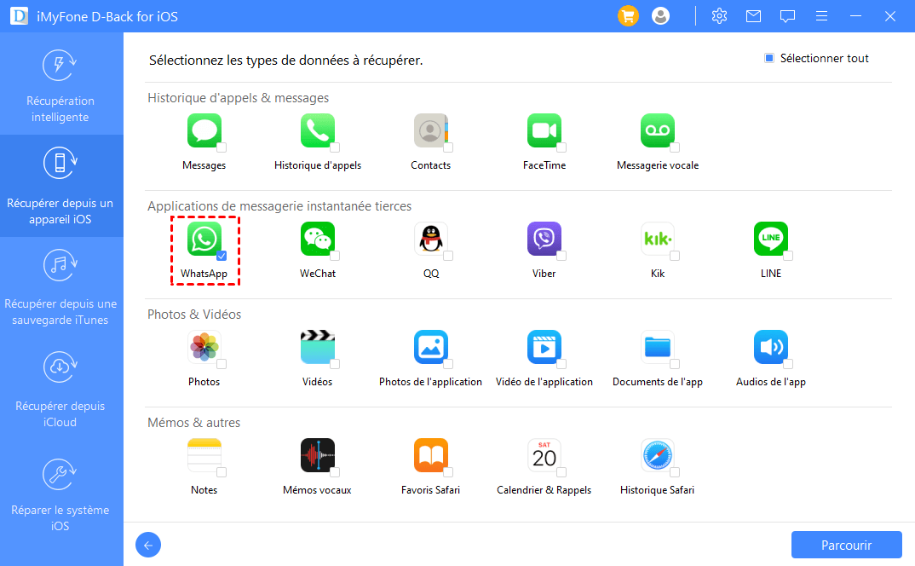Select the Voice Memos (Mémos vocaux) icon
This screenshot has height=566, width=915.
(317, 456)
